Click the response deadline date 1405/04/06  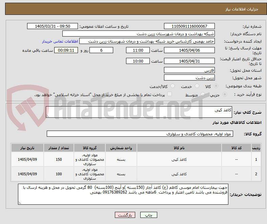[189, 50]
